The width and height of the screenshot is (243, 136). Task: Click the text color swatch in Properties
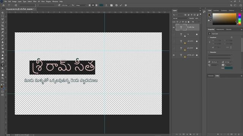pos(229,68)
